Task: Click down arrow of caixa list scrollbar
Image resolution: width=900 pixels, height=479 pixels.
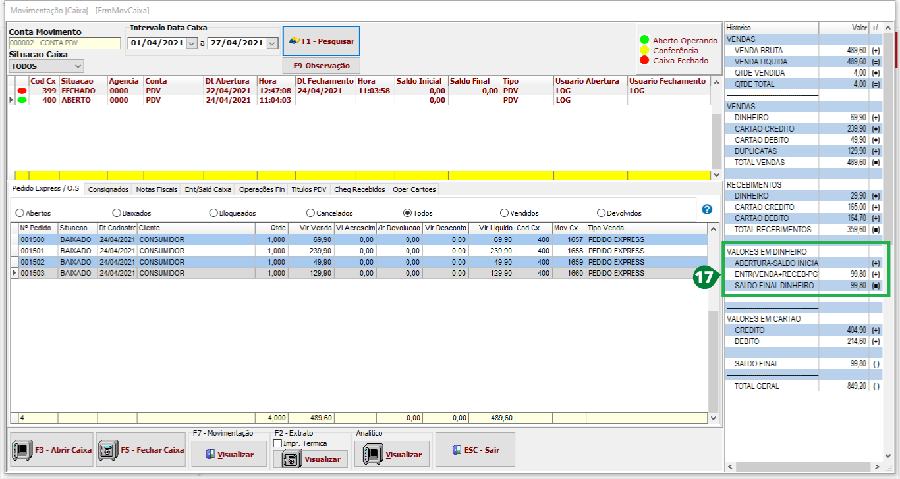Action: point(717,175)
